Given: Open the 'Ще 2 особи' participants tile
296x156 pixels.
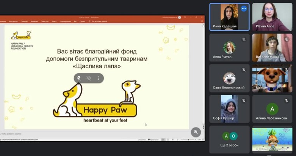Looking at the screenshot, I should (x=229, y=140).
